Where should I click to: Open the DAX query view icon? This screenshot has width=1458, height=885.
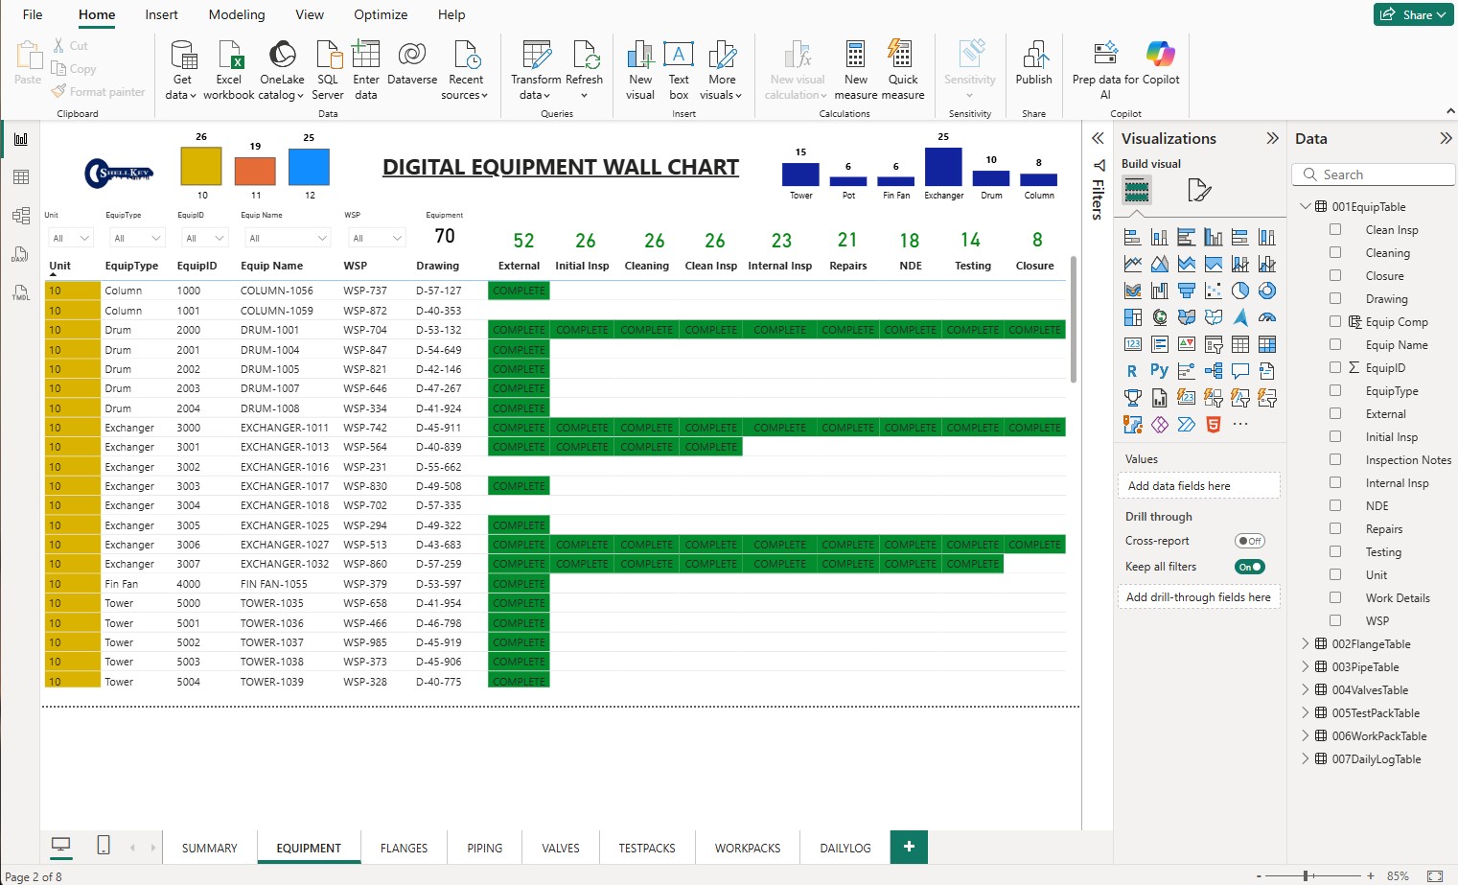(20, 253)
